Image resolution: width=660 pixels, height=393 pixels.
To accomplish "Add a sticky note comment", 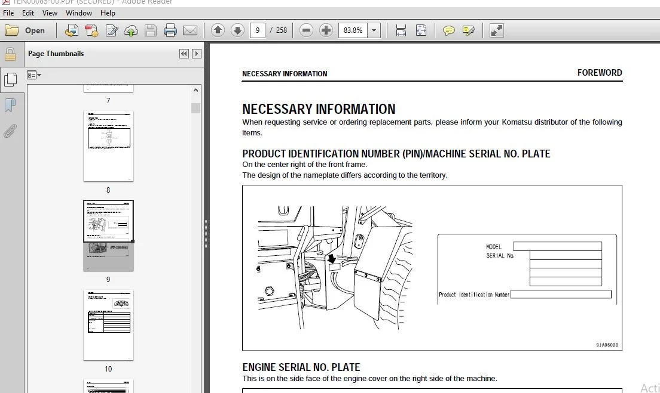I will 449,30.
